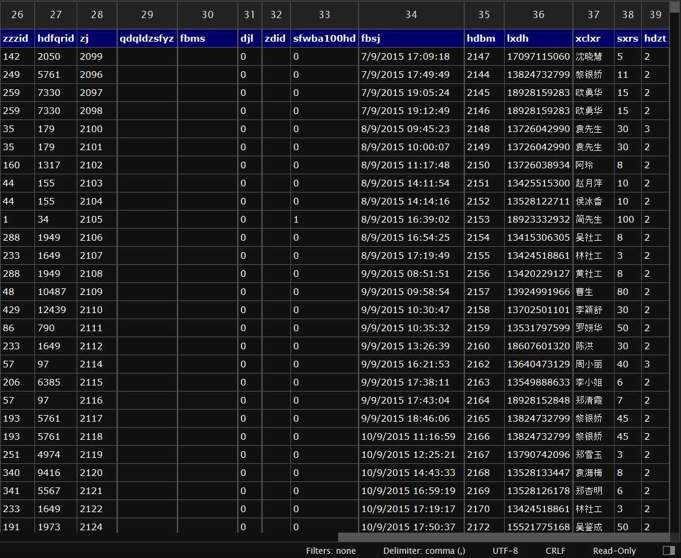Select the name cell 黄社工

coord(593,274)
